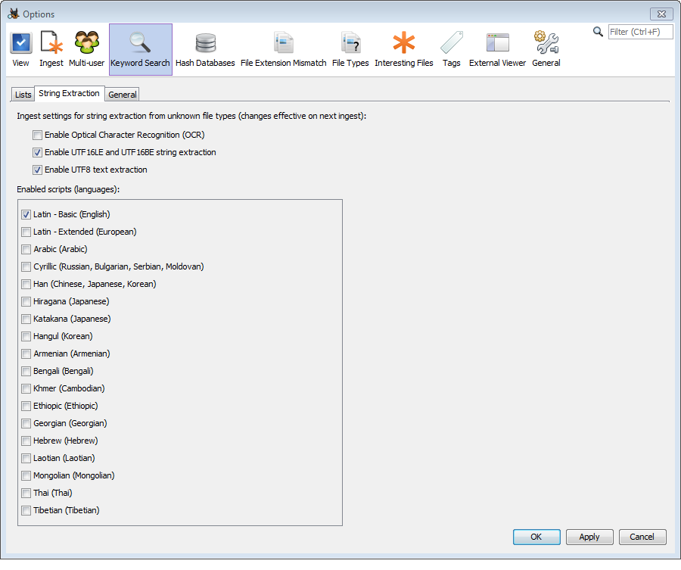Check the Arabic script option
This screenshot has height=570, width=681.
[26, 249]
